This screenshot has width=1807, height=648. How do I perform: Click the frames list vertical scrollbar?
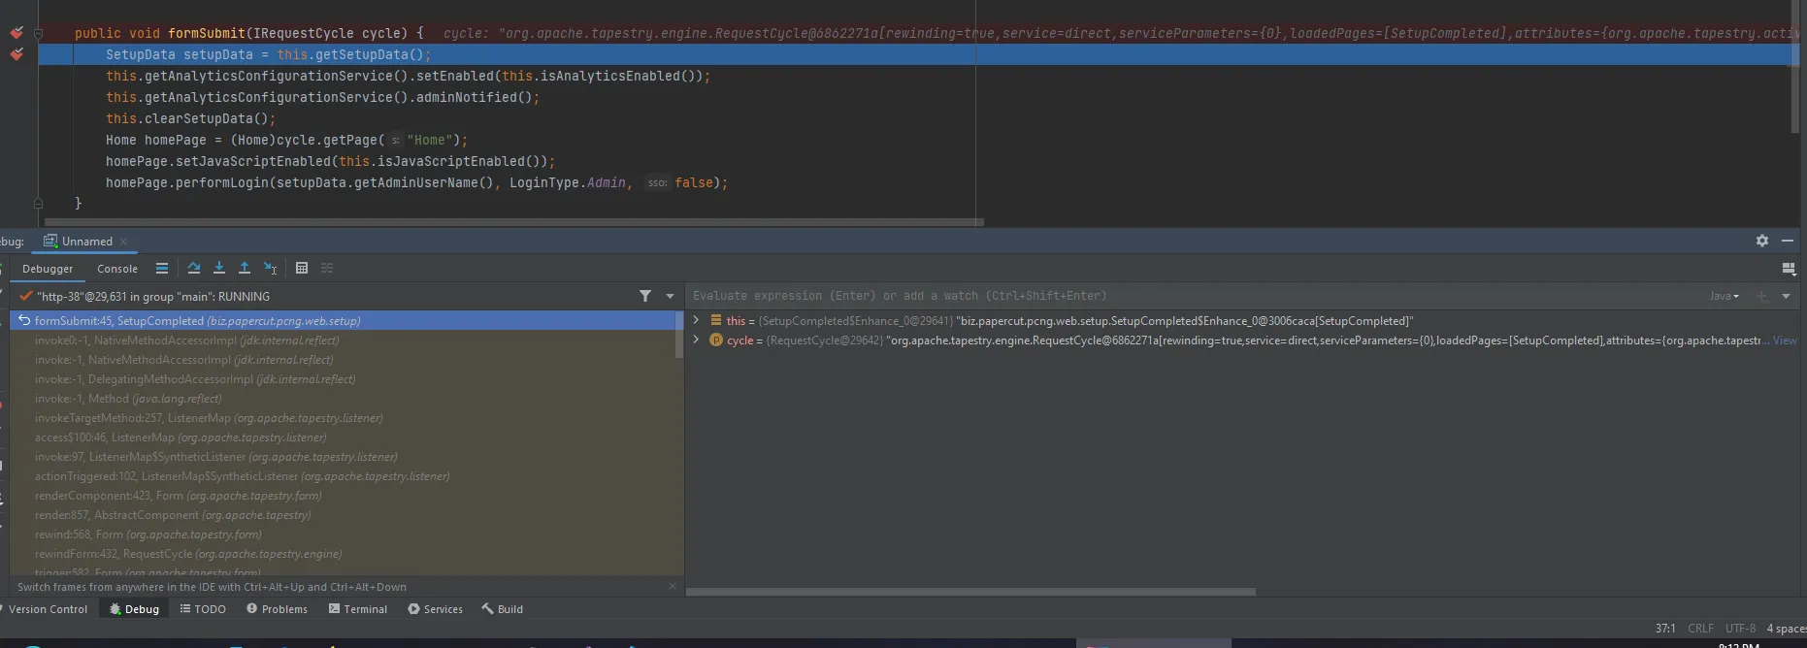pos(679,335)
